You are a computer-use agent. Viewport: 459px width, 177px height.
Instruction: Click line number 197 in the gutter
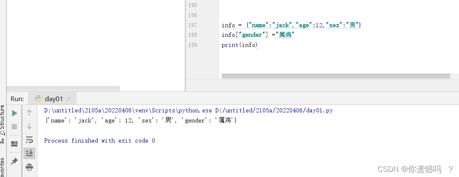[x=193, y=25]
